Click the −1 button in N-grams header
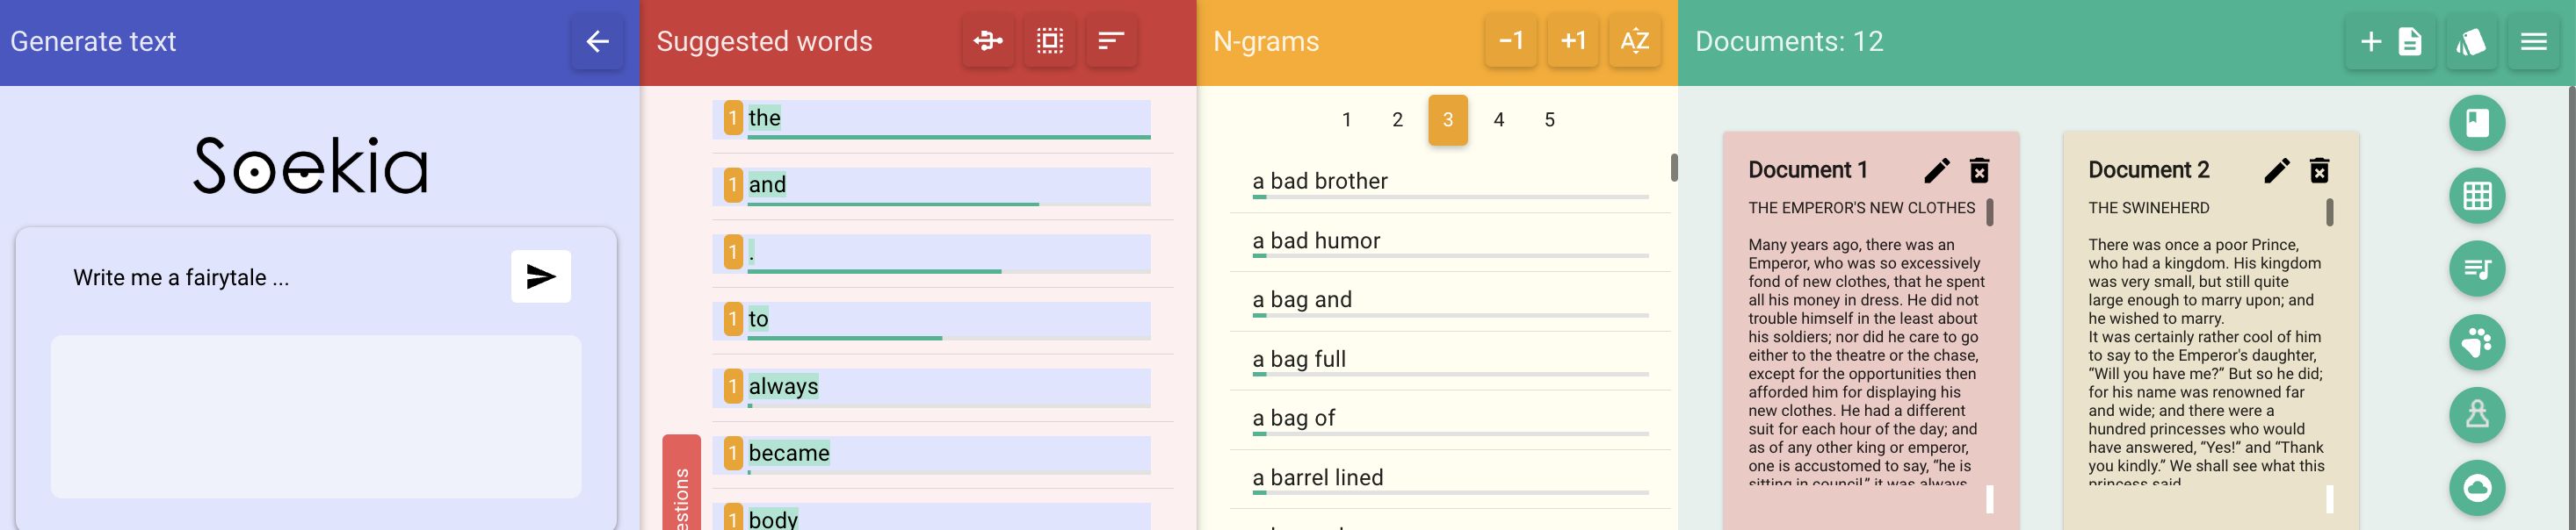Image resolution: width=2576 pixels, height=530 pixels. pyautogui.click(x=1511, y=41)
